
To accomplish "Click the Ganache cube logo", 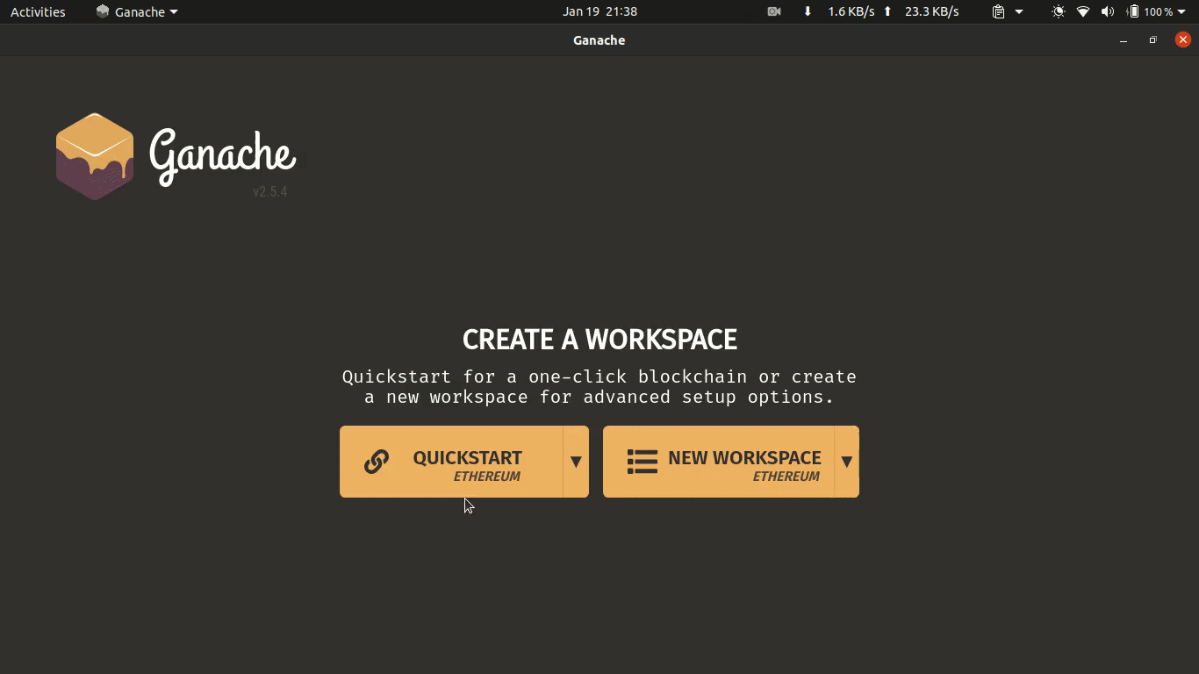I will pos(95,156).
